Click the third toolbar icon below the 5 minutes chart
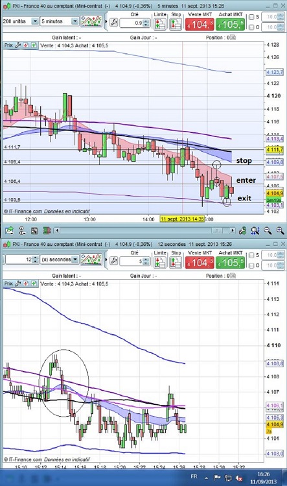Screen dimensions: 287x486 click(34, 230)
